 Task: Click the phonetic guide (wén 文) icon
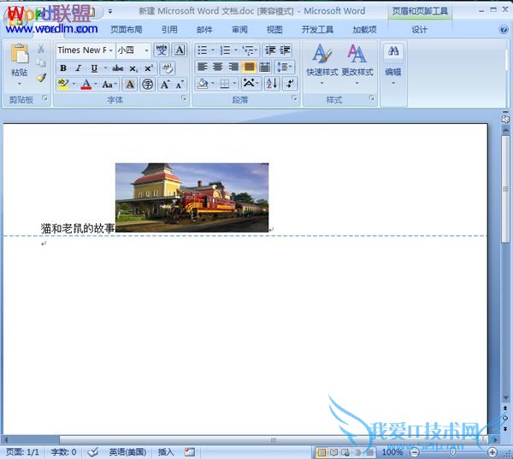[x=162, y=50]
